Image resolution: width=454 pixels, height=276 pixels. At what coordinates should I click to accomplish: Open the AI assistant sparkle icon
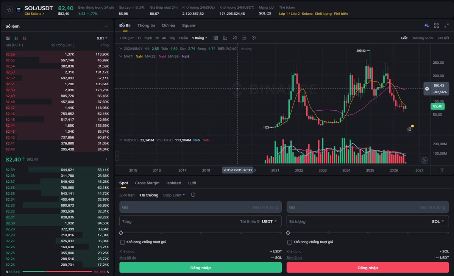tap(426, 25)
